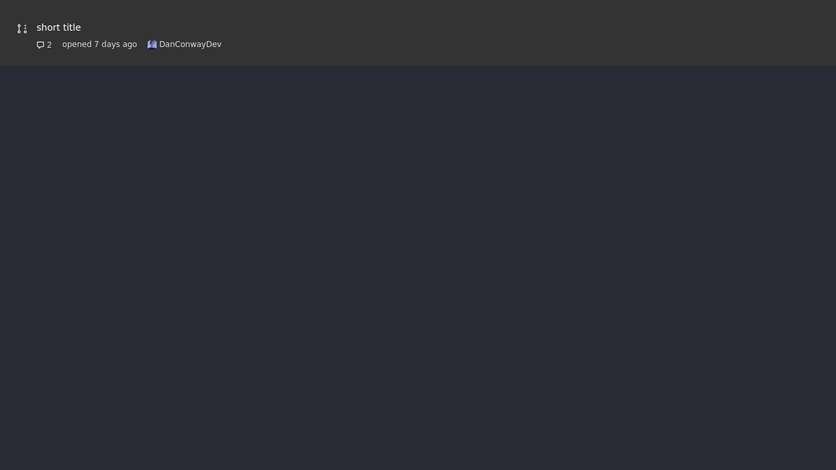This screenshot has width=836, height=470.
Task: Click the blank dark area below the list
Action: (418, 261)
